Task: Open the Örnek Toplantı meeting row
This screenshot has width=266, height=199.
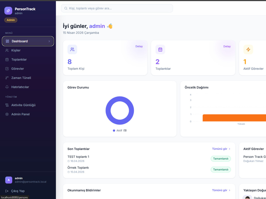Action: point(149,170)
